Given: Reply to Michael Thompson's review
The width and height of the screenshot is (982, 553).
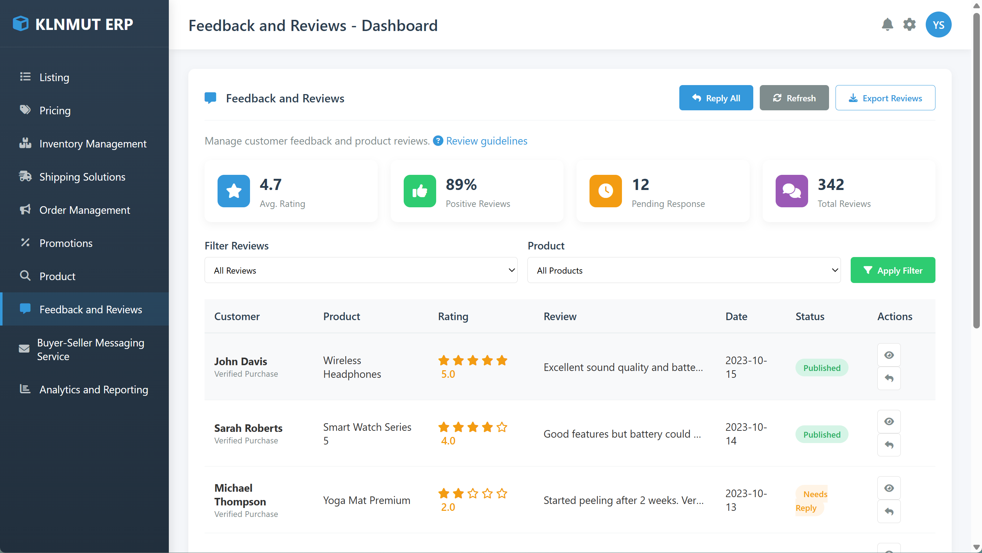Looking at the screenshot, I should pyautogui.click(x=889, y=512).
